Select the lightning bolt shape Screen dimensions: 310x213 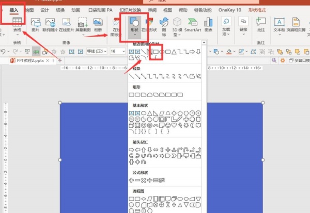180,125
